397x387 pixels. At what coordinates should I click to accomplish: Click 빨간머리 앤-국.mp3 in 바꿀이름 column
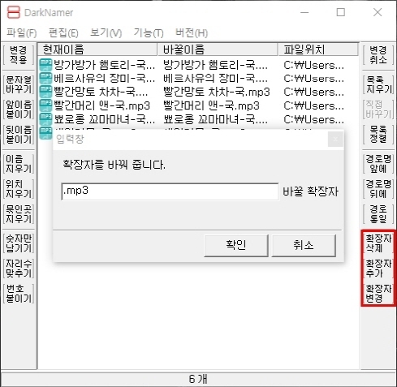(211, 105)
